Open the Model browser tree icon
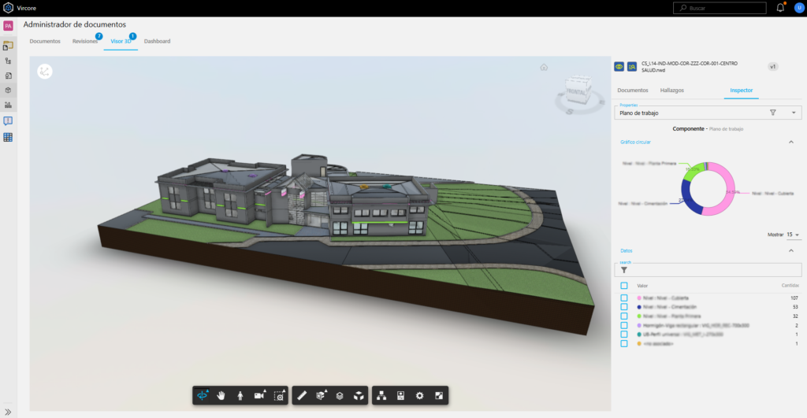The image size is (807, 418). pos(381,396)
